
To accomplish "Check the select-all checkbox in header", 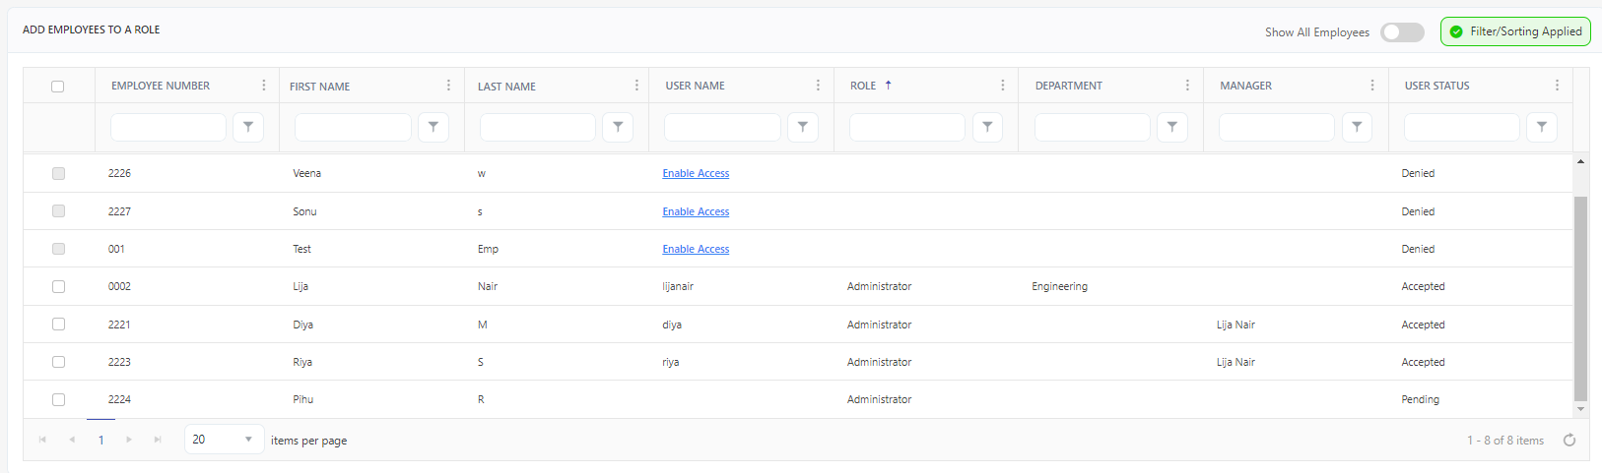I will pyautogui.click(x=58, y=87).
